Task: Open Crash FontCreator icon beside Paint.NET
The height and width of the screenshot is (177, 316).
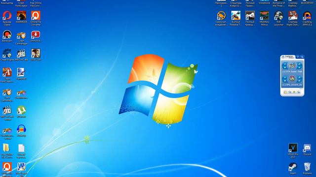Action: [x=7, y=73]
